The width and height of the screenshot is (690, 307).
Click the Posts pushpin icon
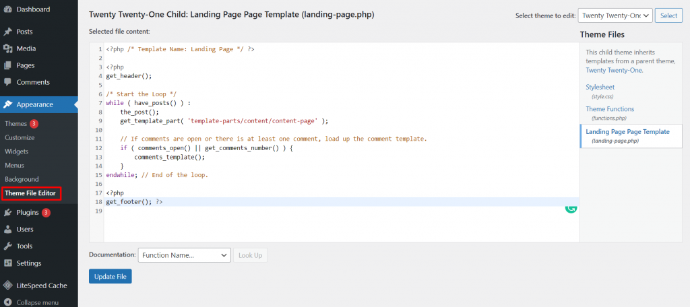(x=8, y=32)
